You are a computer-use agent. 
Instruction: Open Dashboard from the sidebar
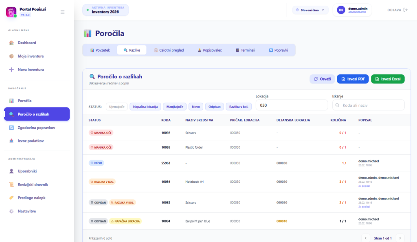(x=27, y=43)
